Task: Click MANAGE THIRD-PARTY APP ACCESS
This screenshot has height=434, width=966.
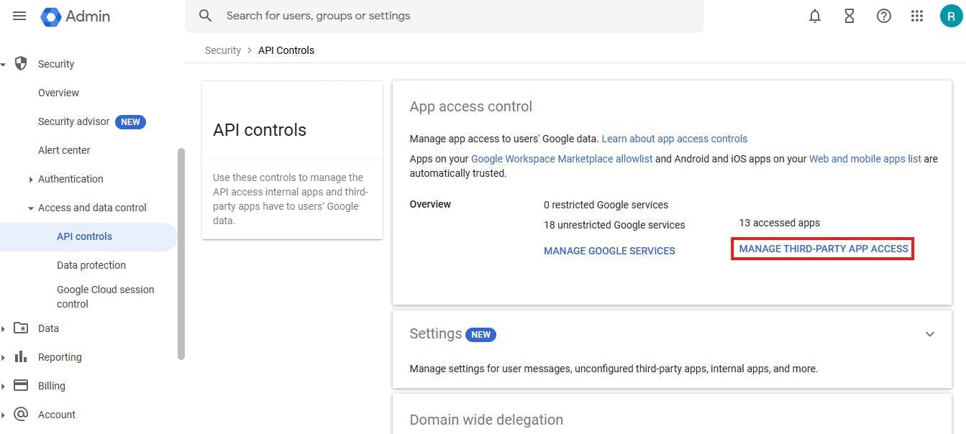Action: tap(824, 249)
